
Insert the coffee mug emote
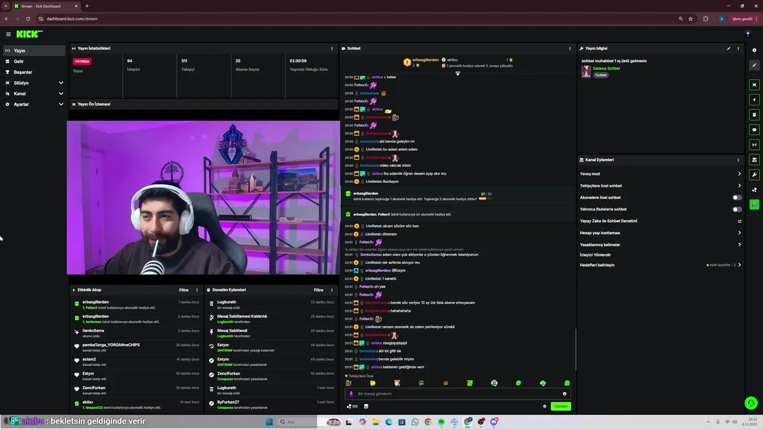click(x=349, y=383)
